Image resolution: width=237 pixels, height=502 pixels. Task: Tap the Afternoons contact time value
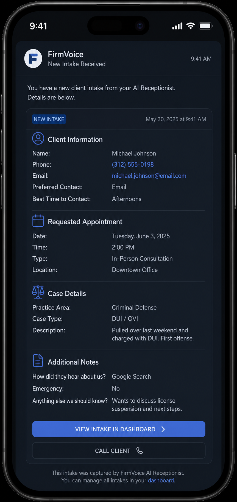tap(127, 199)
